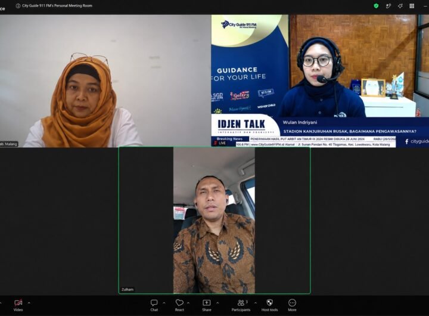The height and width of the screenshot is (316, 429).
Task: Select Zulham's video tile
Action: pyautogui.click(x=214, y=221)
